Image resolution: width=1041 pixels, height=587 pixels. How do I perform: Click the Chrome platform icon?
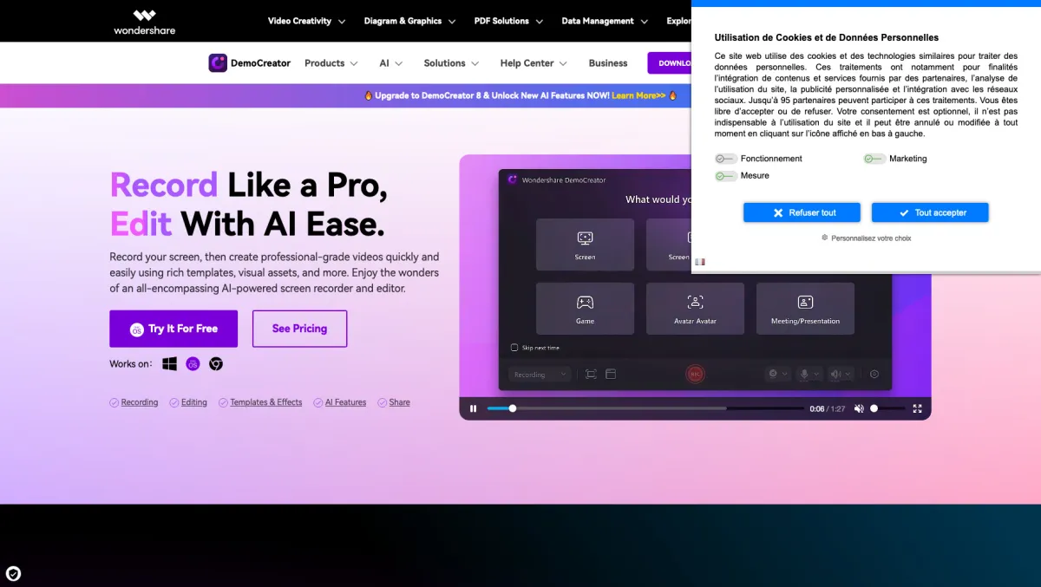click(216, 364)
